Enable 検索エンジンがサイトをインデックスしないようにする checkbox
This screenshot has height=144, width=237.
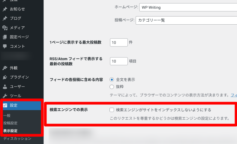point(112,110)
